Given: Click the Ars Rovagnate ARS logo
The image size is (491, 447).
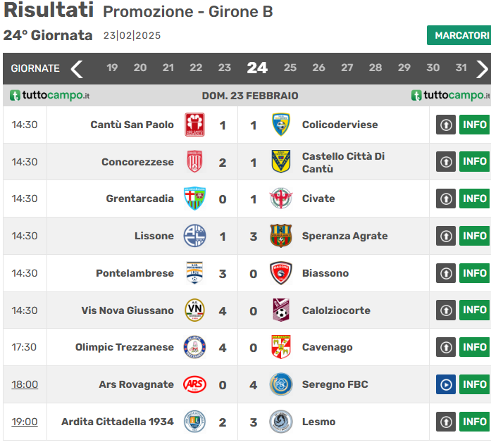Looking at the screenshot, I should 194,384.
